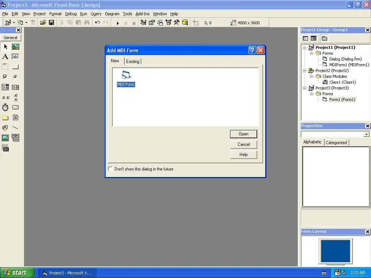Select the Pointer tool in toolbox
The image size is (371, 278).
(5, 47)
